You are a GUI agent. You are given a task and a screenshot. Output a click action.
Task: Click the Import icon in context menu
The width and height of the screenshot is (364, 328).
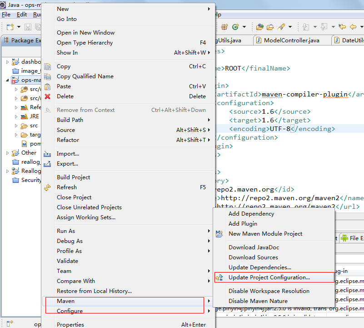[48, 154]
